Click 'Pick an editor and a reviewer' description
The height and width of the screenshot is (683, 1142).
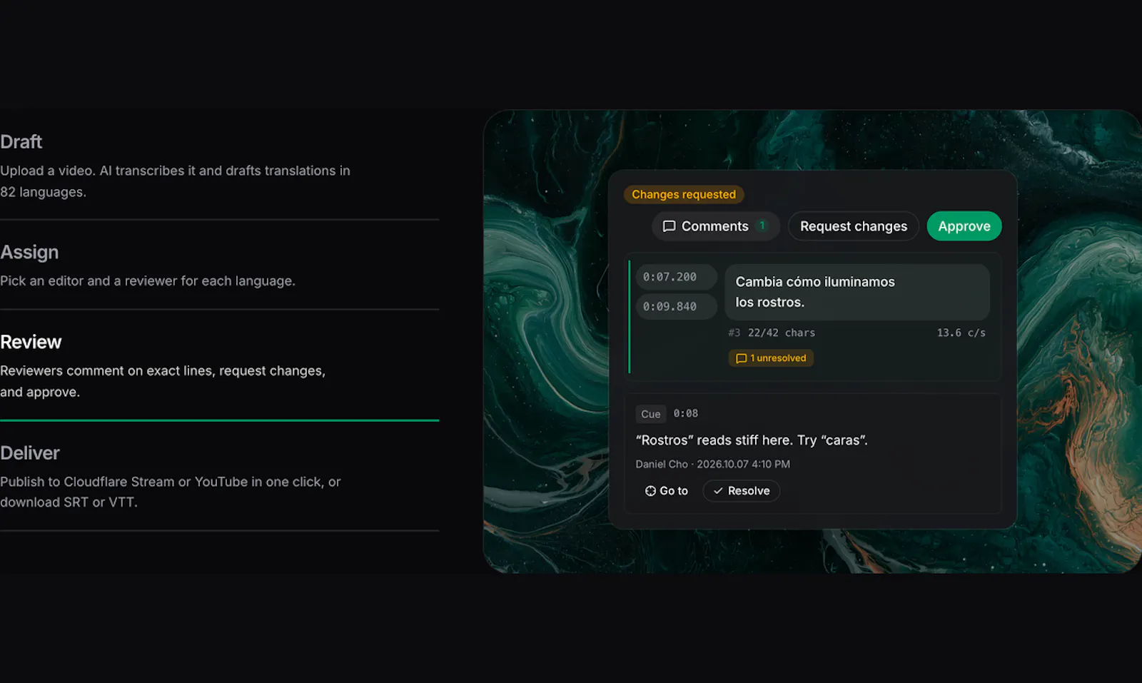coord(148,281)
